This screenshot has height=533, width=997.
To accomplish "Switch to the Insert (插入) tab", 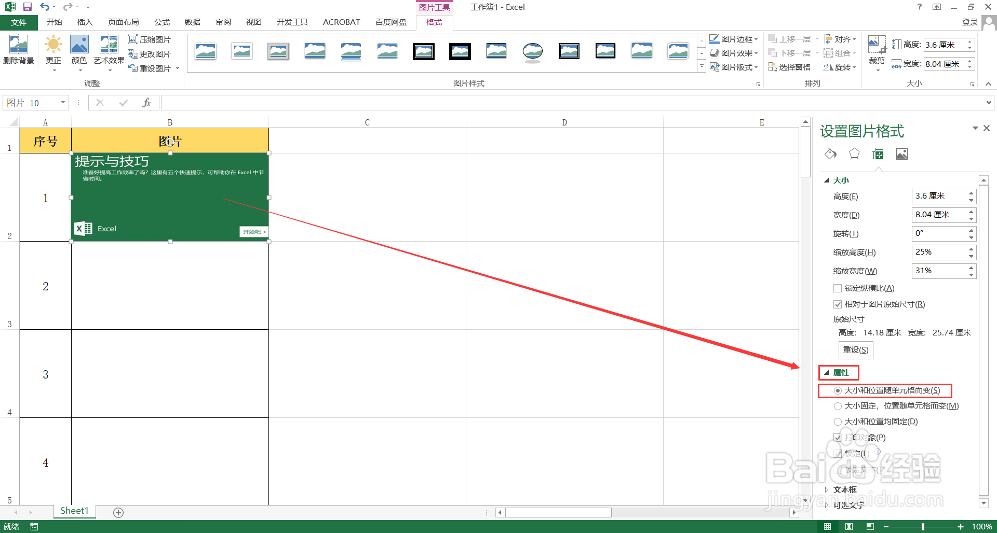I will tap(85, 22).
